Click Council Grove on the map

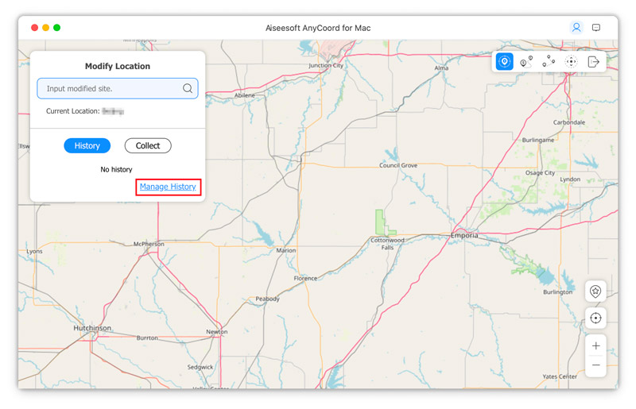coord(398,165)
